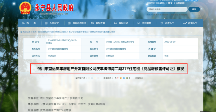Screen dimensions: 216x112
Task: Click the location pin icon for 走进永宁
Action: (x=162, y=23)
